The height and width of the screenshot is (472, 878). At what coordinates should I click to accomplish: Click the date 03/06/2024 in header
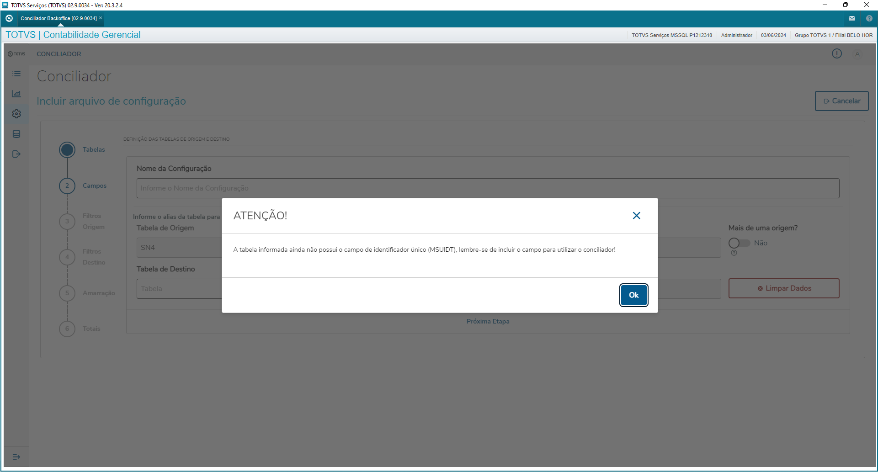(x=773, y=35)
